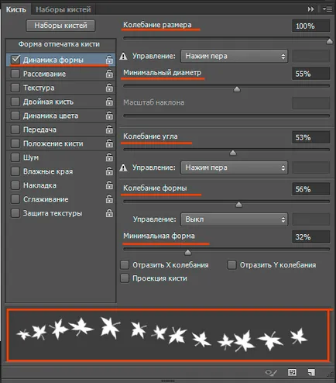Toggle the lock icon beside Положение кисти
This screenshot has width=336, height=383.
tap(109, 143)
